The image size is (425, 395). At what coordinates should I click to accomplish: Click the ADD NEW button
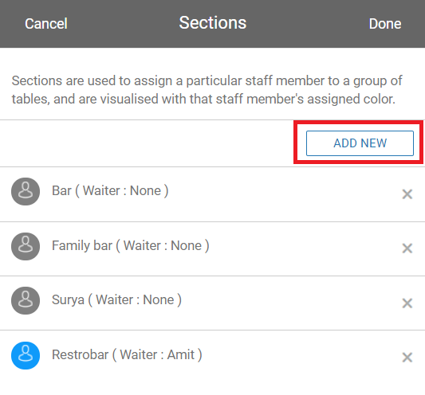click(360, 143)
